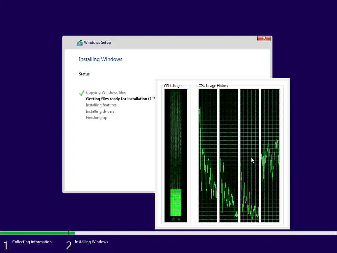Click the Status label
The height and width of the screenshot is (253, 337).
[x=84, y=74]
